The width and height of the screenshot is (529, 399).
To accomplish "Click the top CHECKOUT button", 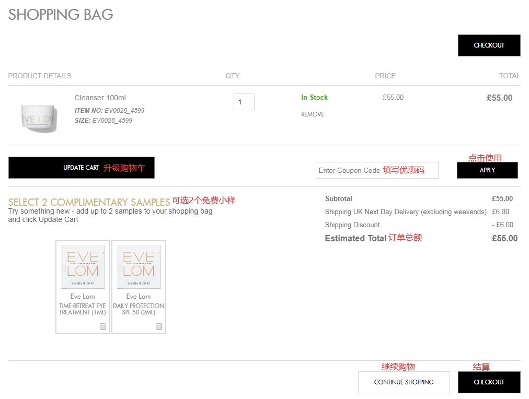I will click(489, 45).
